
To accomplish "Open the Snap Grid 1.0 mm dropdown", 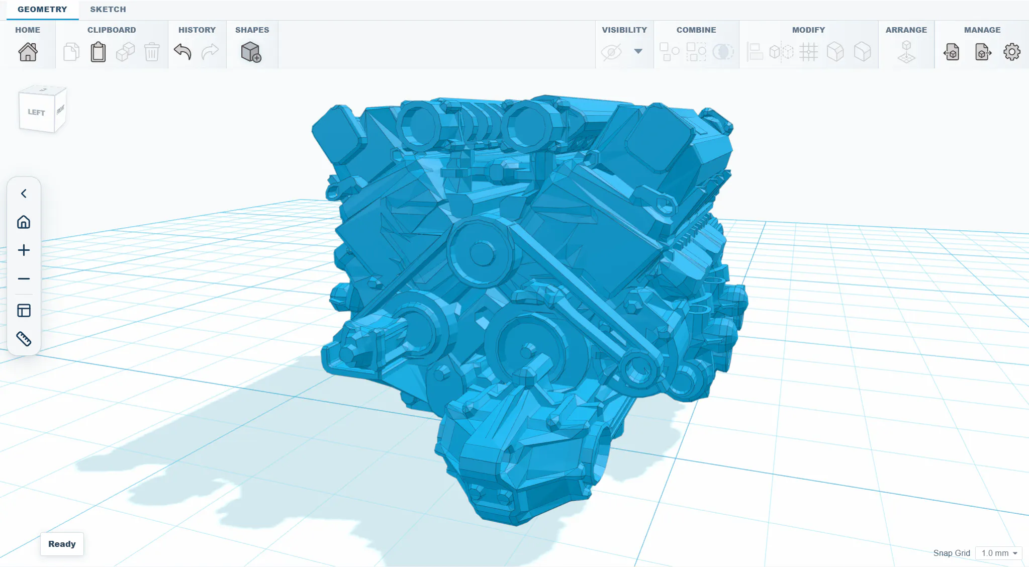I will click(x=999, y=553).
